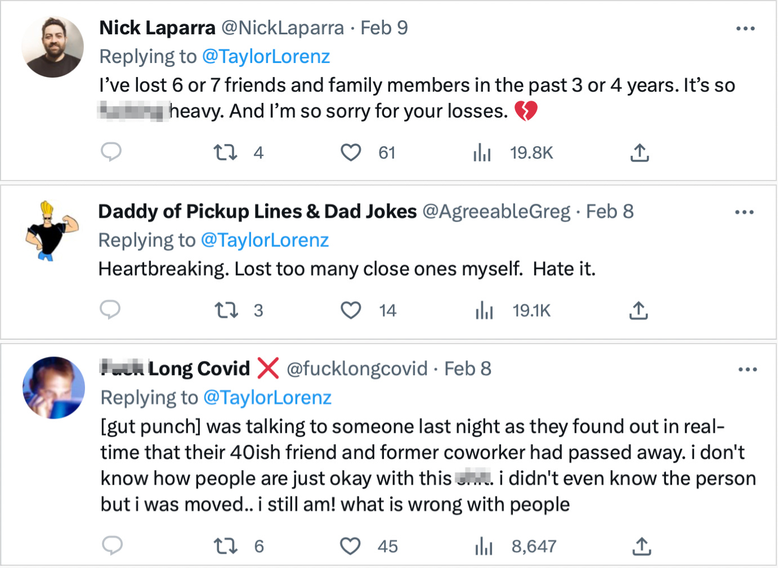Share the AgreeableGreg tweet

click(x=638, y=310)
